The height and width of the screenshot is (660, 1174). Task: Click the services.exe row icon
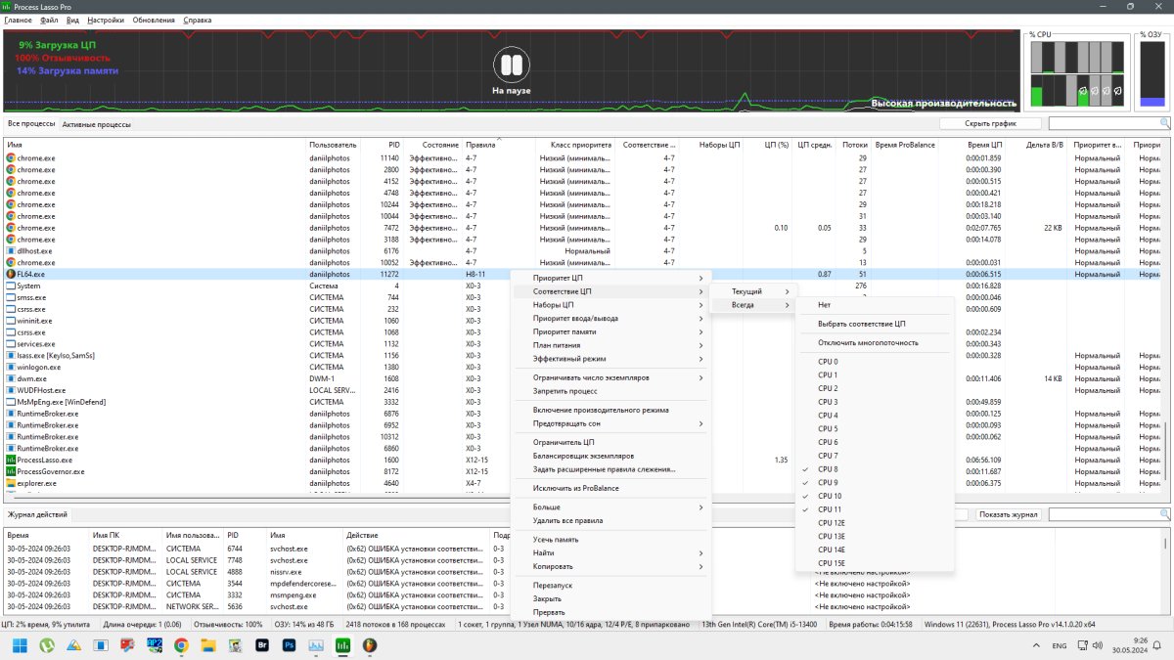pyautogui.click(x=11, y=344)
